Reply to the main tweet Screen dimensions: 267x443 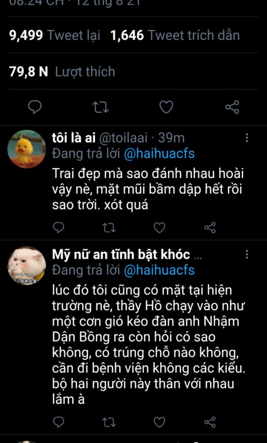[x=34, y=107]
